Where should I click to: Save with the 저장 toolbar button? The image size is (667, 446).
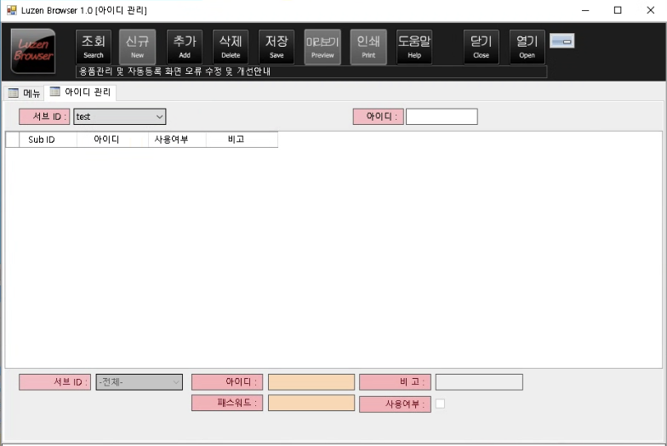click(276, 47)
